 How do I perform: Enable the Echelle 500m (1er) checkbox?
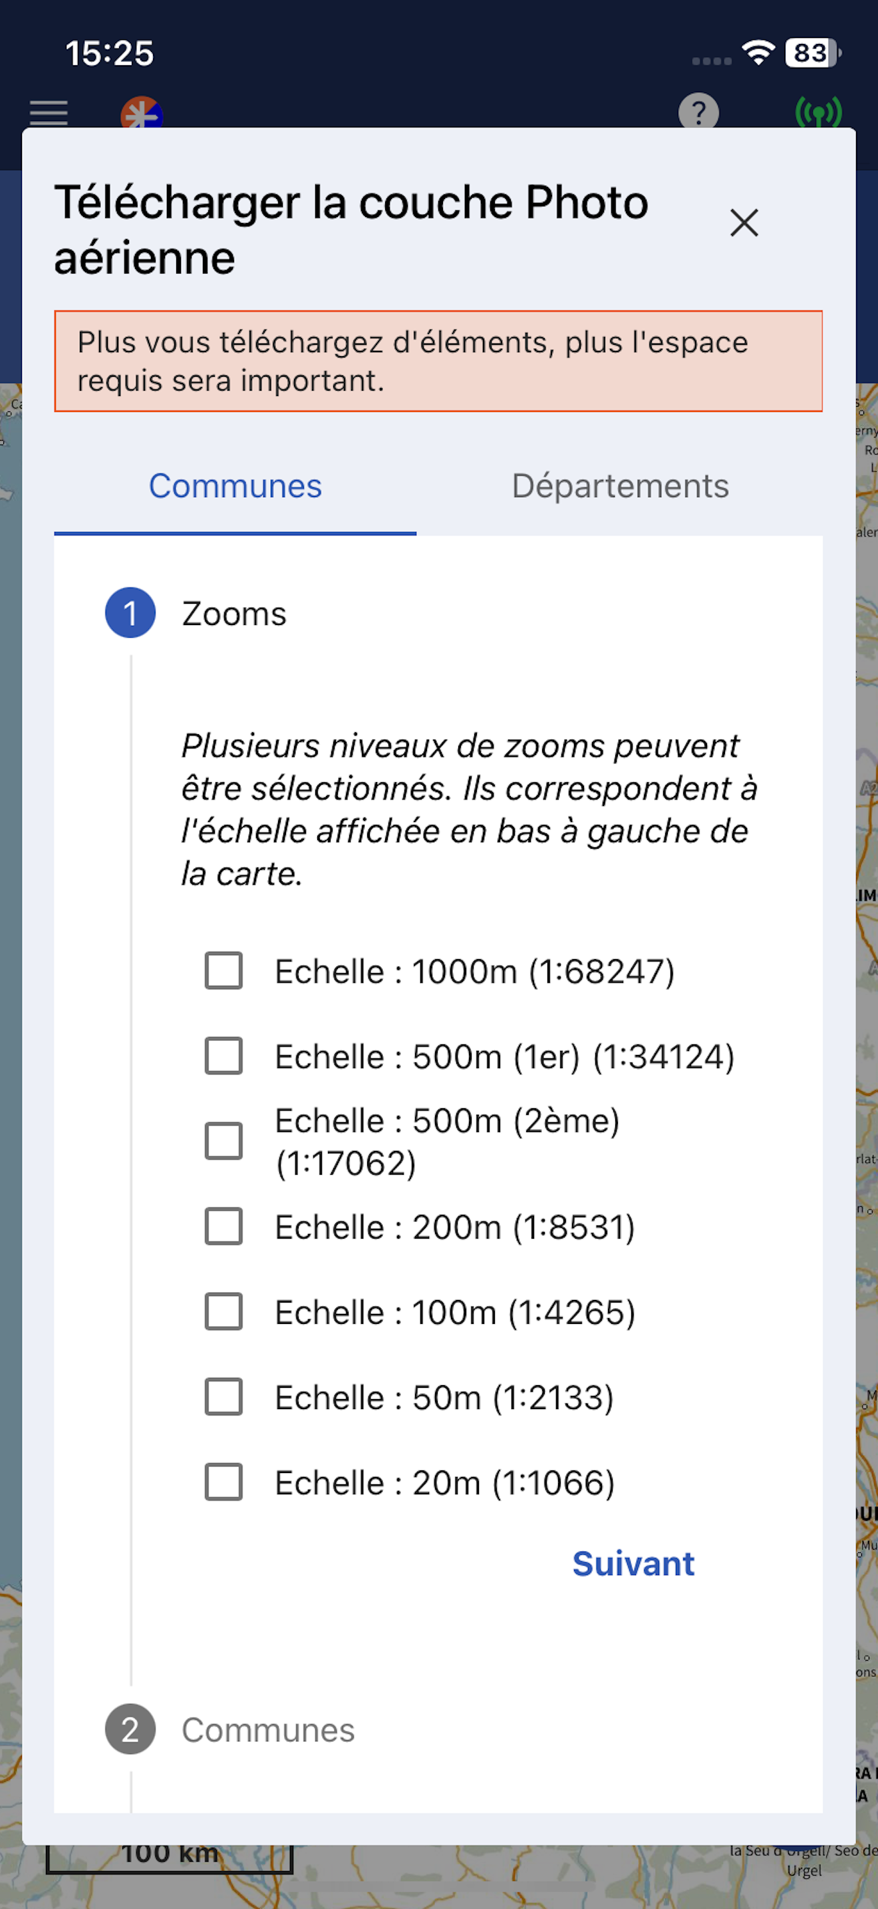point(223,1056)
